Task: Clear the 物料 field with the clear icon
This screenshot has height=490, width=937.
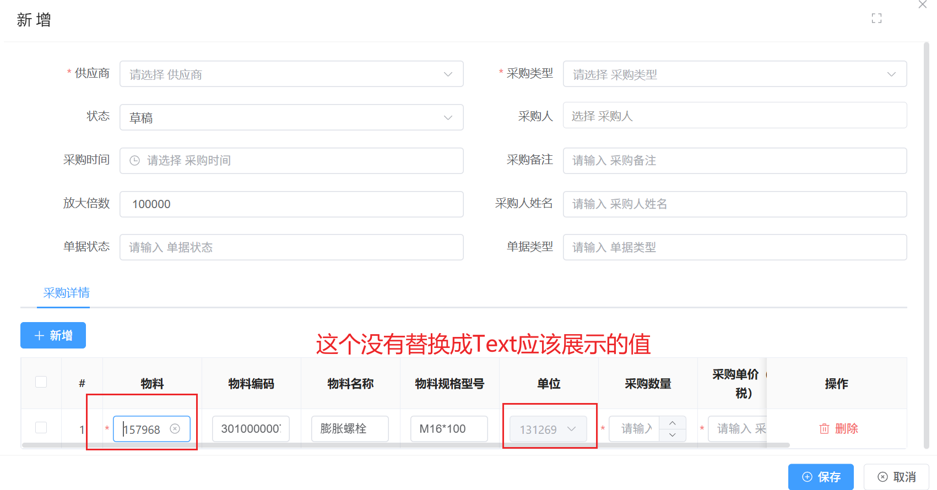Action: point(175,429)
